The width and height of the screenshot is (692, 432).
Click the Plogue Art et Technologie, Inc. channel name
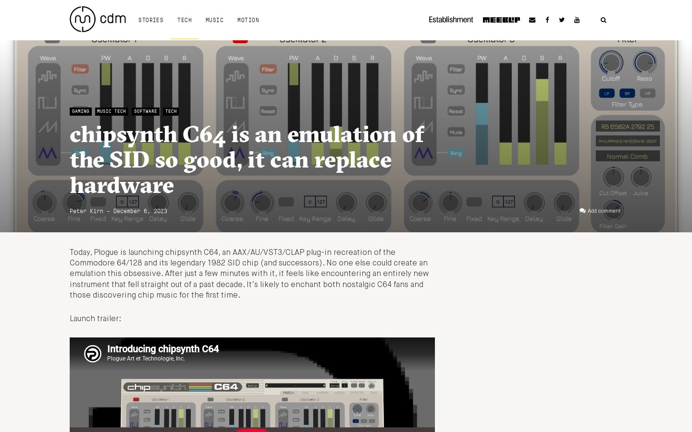[x=146, y=359]
